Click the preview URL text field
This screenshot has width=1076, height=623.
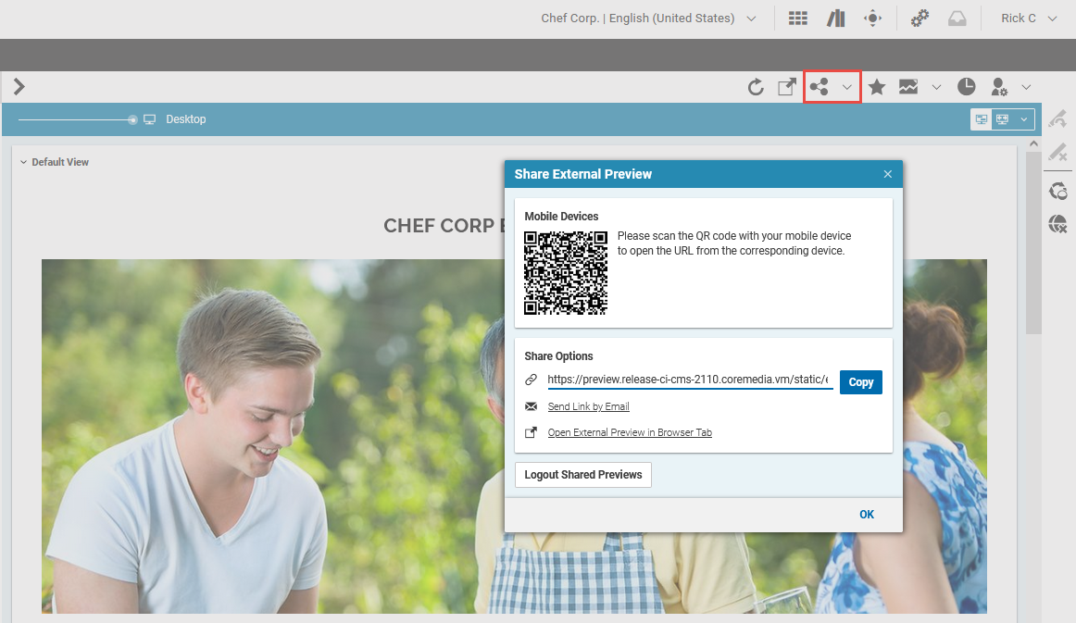coord(688,380)
